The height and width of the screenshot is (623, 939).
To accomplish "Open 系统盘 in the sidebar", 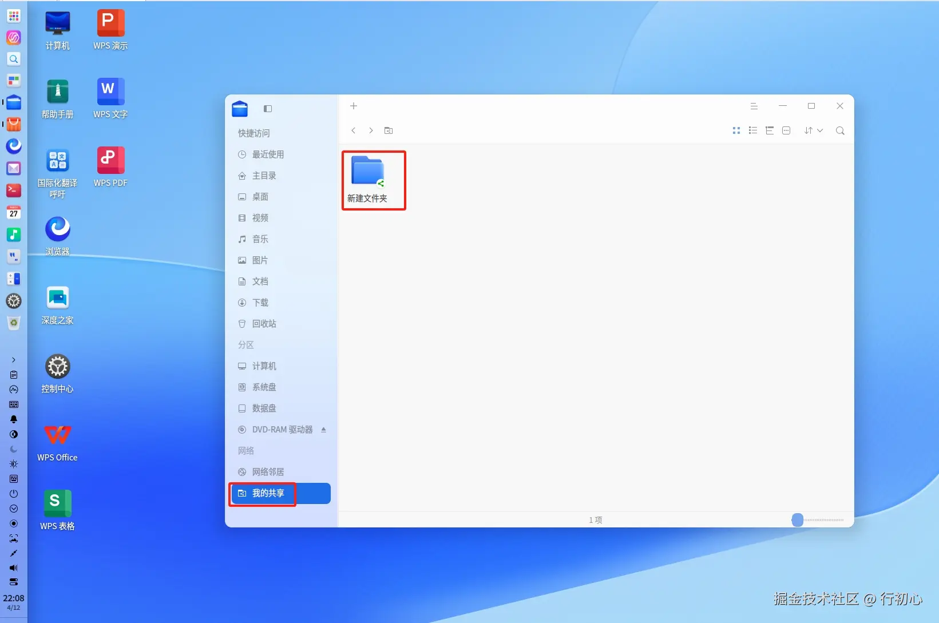I will click(x=281, y=387).
